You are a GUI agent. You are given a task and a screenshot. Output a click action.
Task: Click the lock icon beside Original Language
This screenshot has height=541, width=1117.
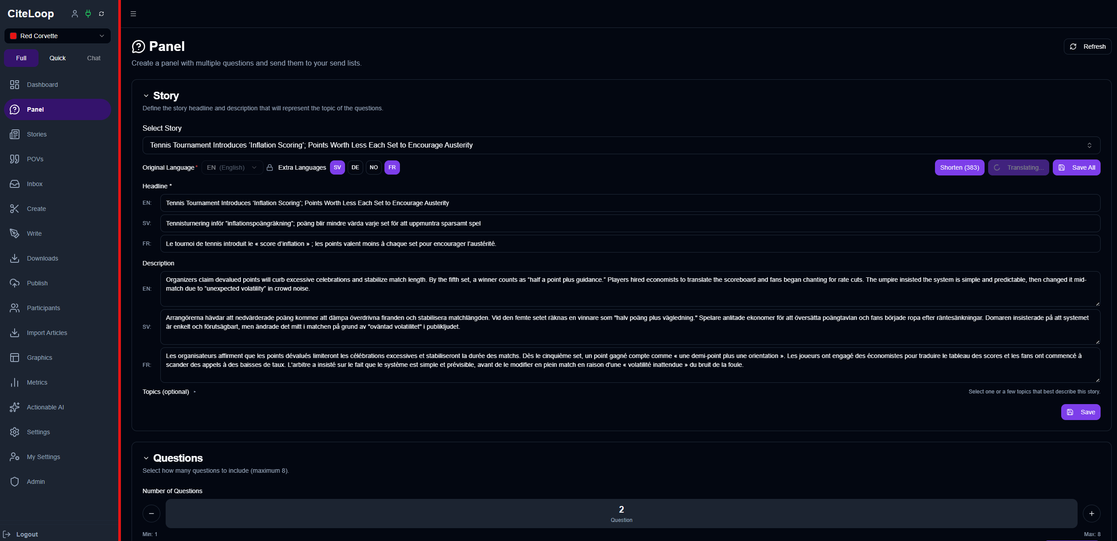tap(270, 167)
